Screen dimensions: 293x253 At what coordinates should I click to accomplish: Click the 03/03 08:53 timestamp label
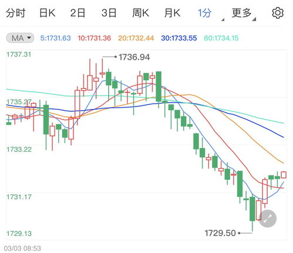(x=22, y=248)
